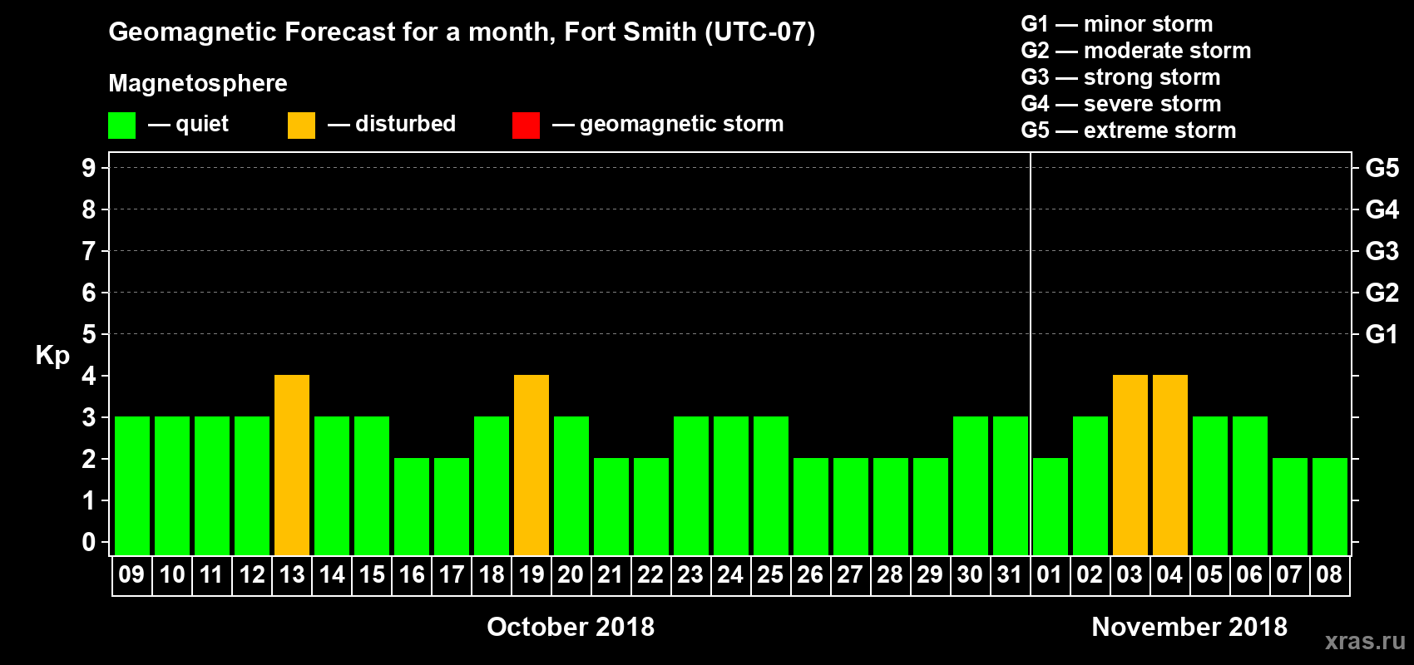Click the green bar for October 09
The width and height of the screenshot is (1414, 665).
coord(132,485)
